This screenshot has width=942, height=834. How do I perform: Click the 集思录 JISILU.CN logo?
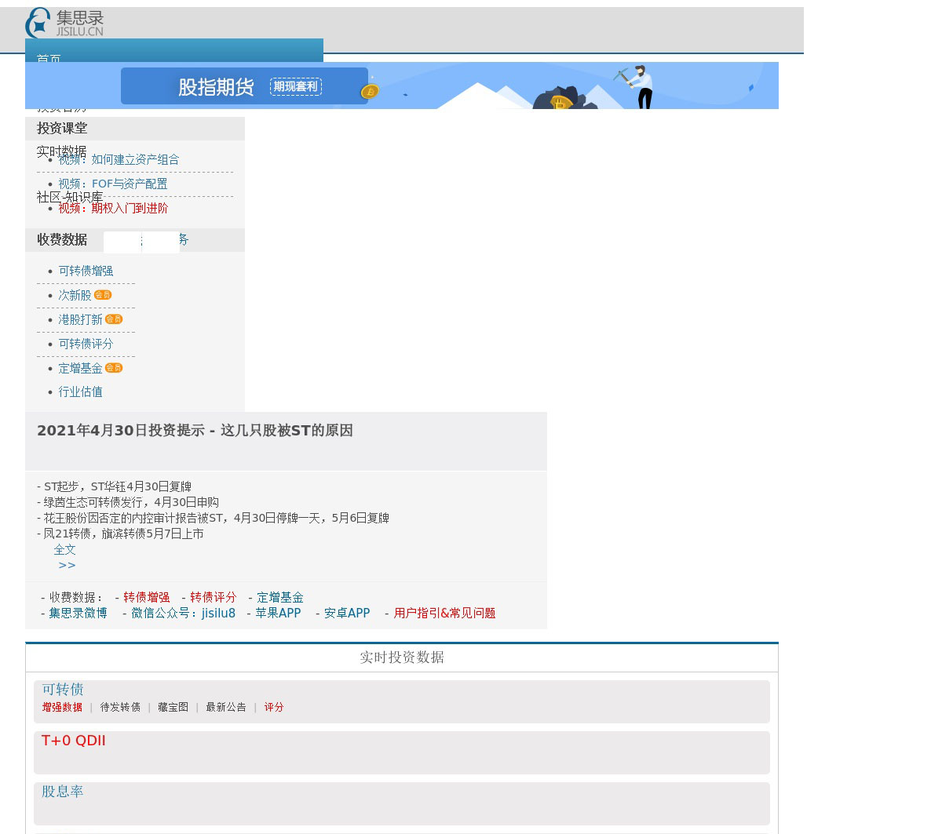pos(64,23)
